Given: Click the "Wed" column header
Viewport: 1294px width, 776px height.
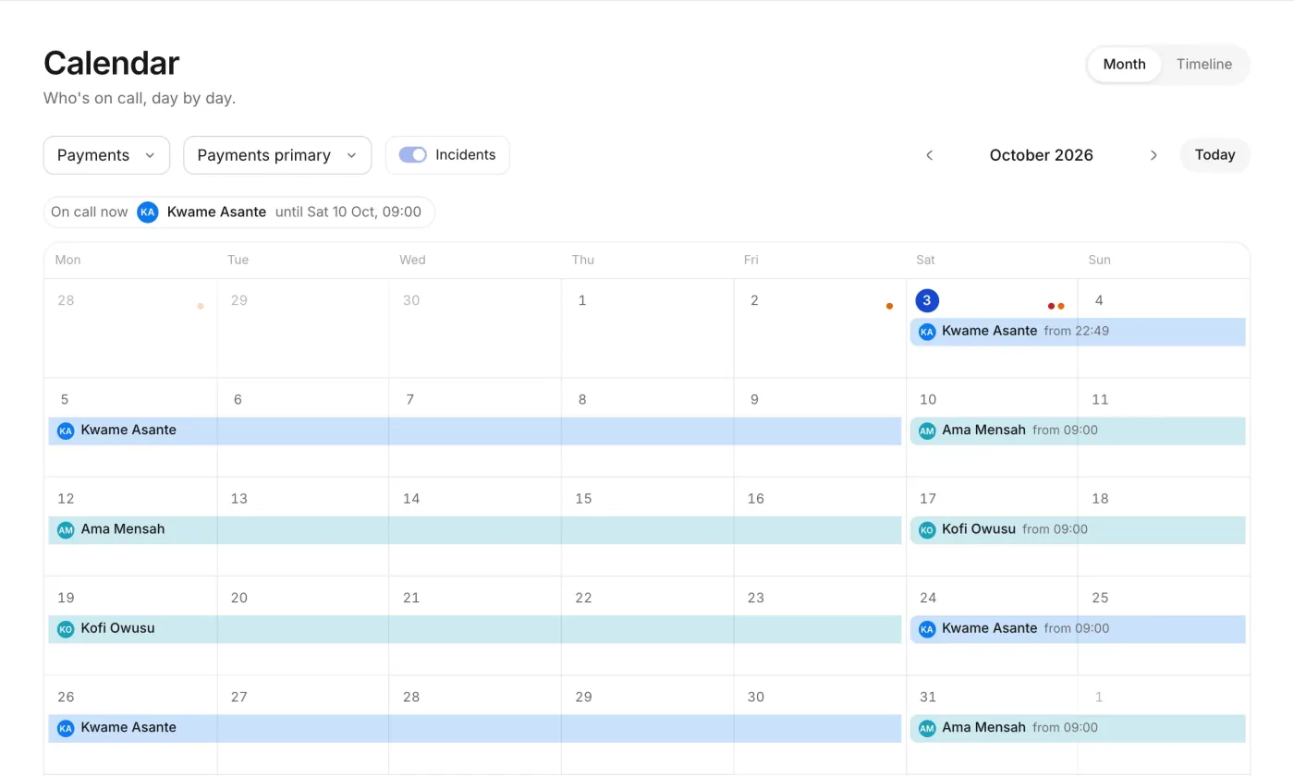Looking at the screenshot, I should coord(412,260).
